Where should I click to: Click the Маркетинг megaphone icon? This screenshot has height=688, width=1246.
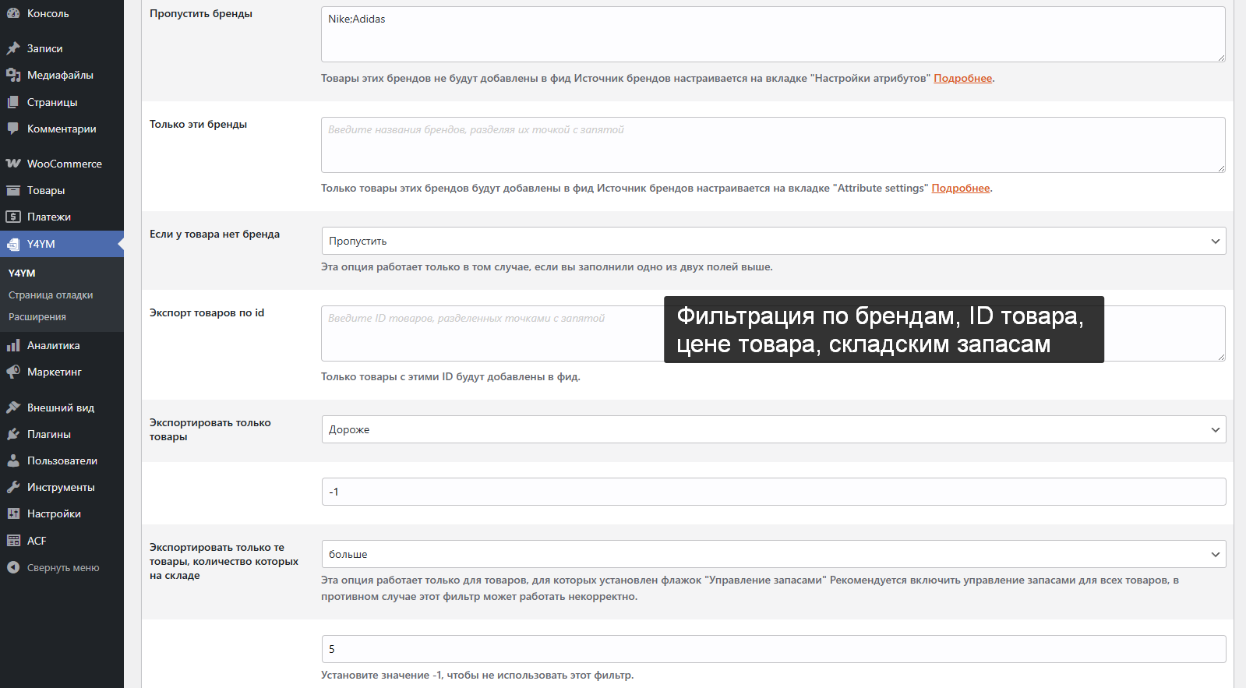click(13, 372)
